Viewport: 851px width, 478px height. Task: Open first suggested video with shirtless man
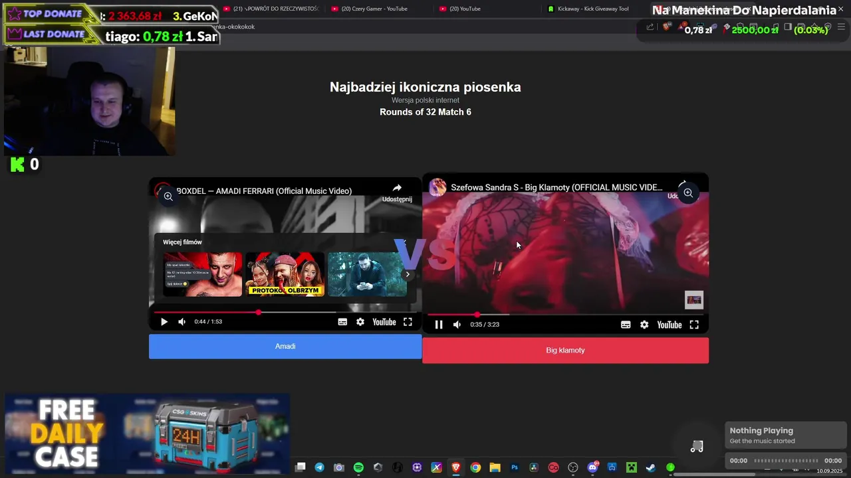click(x=203, y=274)
